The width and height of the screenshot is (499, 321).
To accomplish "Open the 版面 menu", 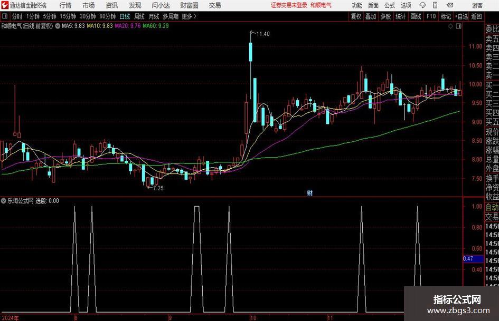I will click(373, 5).
